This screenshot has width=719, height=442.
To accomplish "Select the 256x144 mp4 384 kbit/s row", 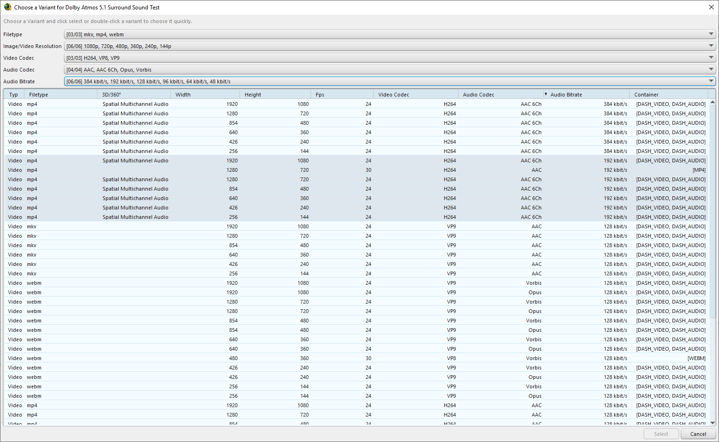I will click(356, 151).
